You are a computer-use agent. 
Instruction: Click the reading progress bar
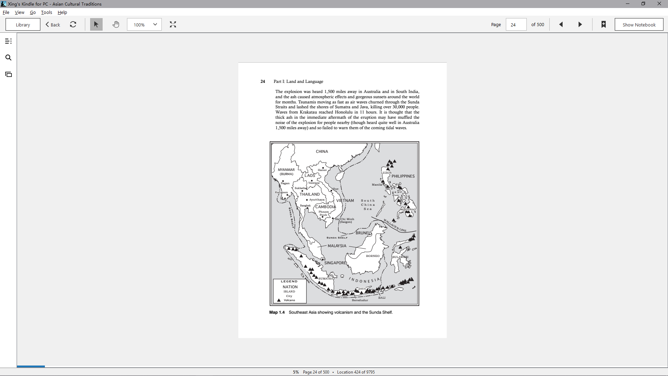tap(342, 367)
